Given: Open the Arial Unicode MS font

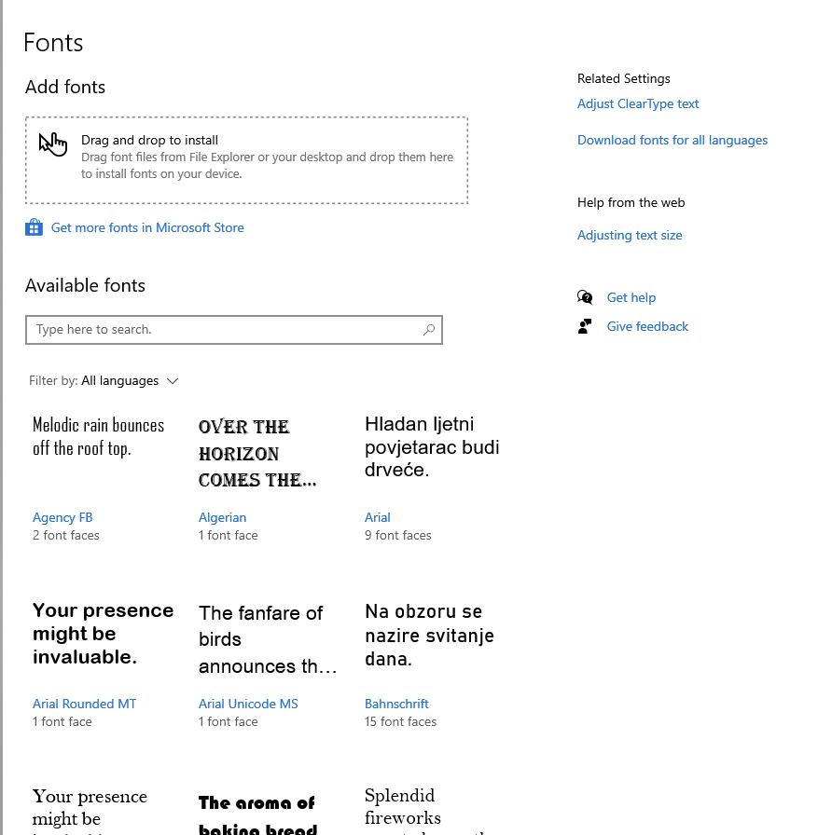Looking at the screenshot, I should (248, 704).
